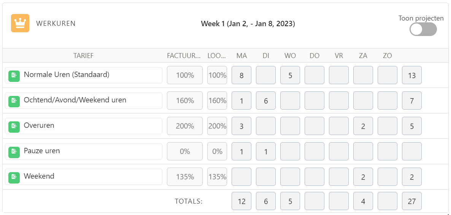
Task: Click the week total of 27
Action: point(412,201)
